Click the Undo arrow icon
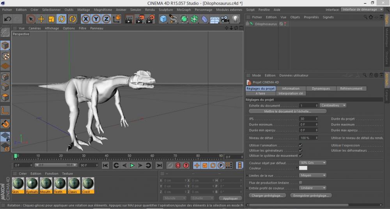The height and width of the screenshot is (209, 390). [x=7, y=19]
